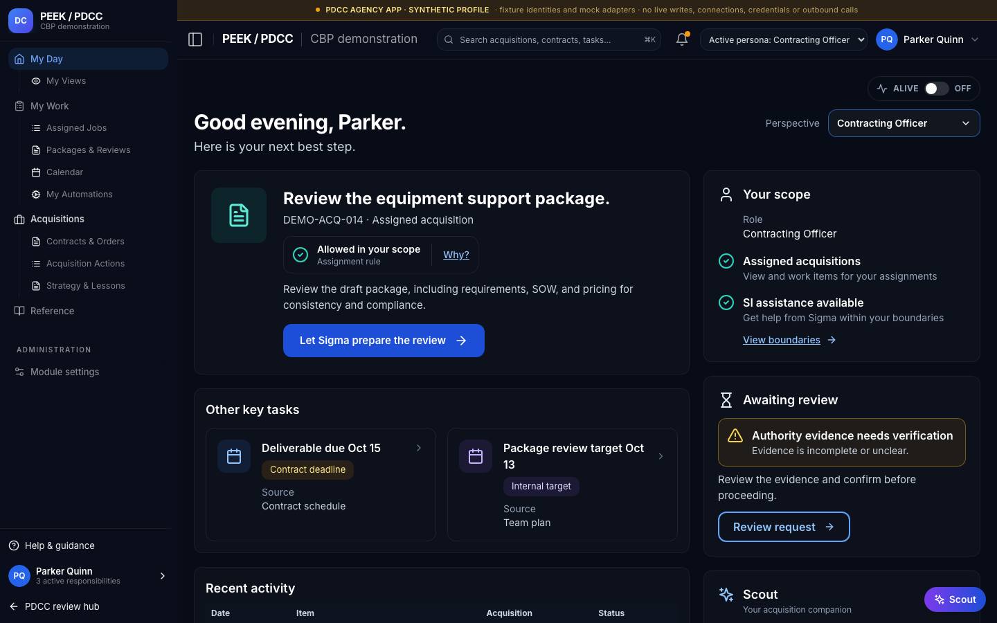Image resolution: width=997 pixels, height=623 pixels.
Task: Focus the search acquisitions field
Action: tap(549, 39)
